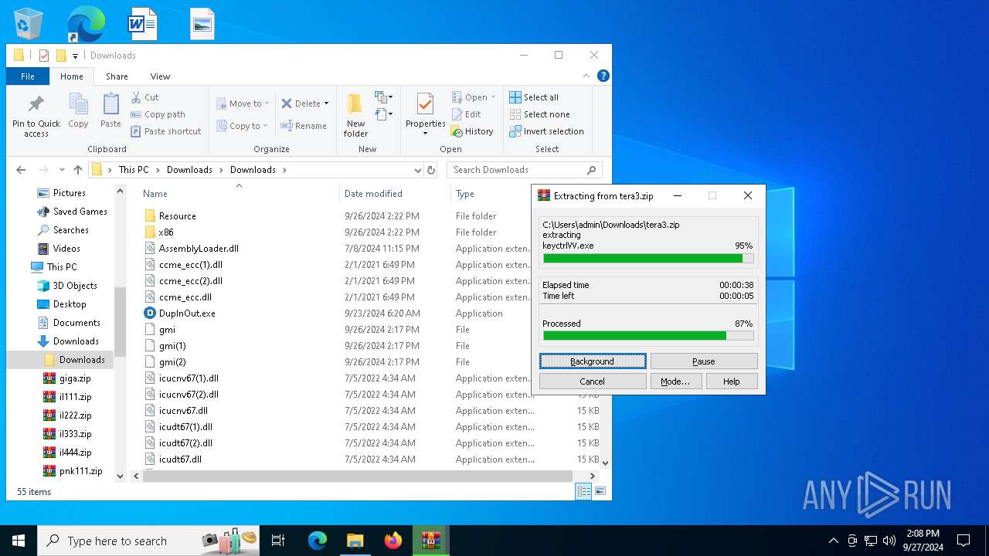Open Firefox from the taskbar
The image size is (989, 556).
point(393,541)
